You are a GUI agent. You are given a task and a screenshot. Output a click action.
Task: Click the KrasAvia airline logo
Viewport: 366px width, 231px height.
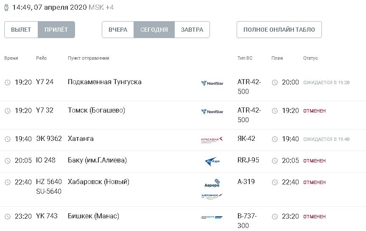212,139
